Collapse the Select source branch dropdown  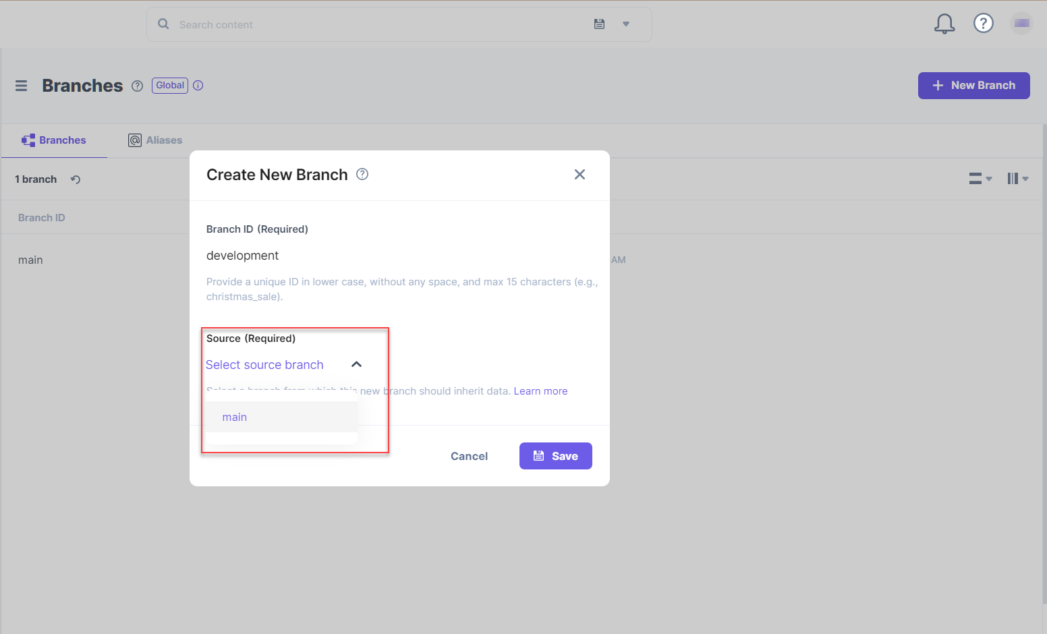357,364
